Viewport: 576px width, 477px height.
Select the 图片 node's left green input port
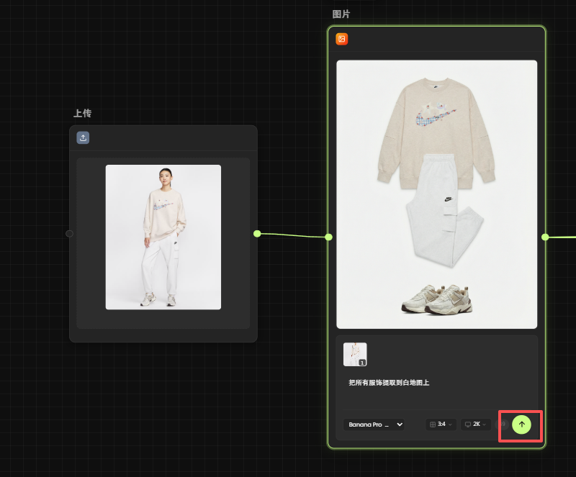click(328, 237)
